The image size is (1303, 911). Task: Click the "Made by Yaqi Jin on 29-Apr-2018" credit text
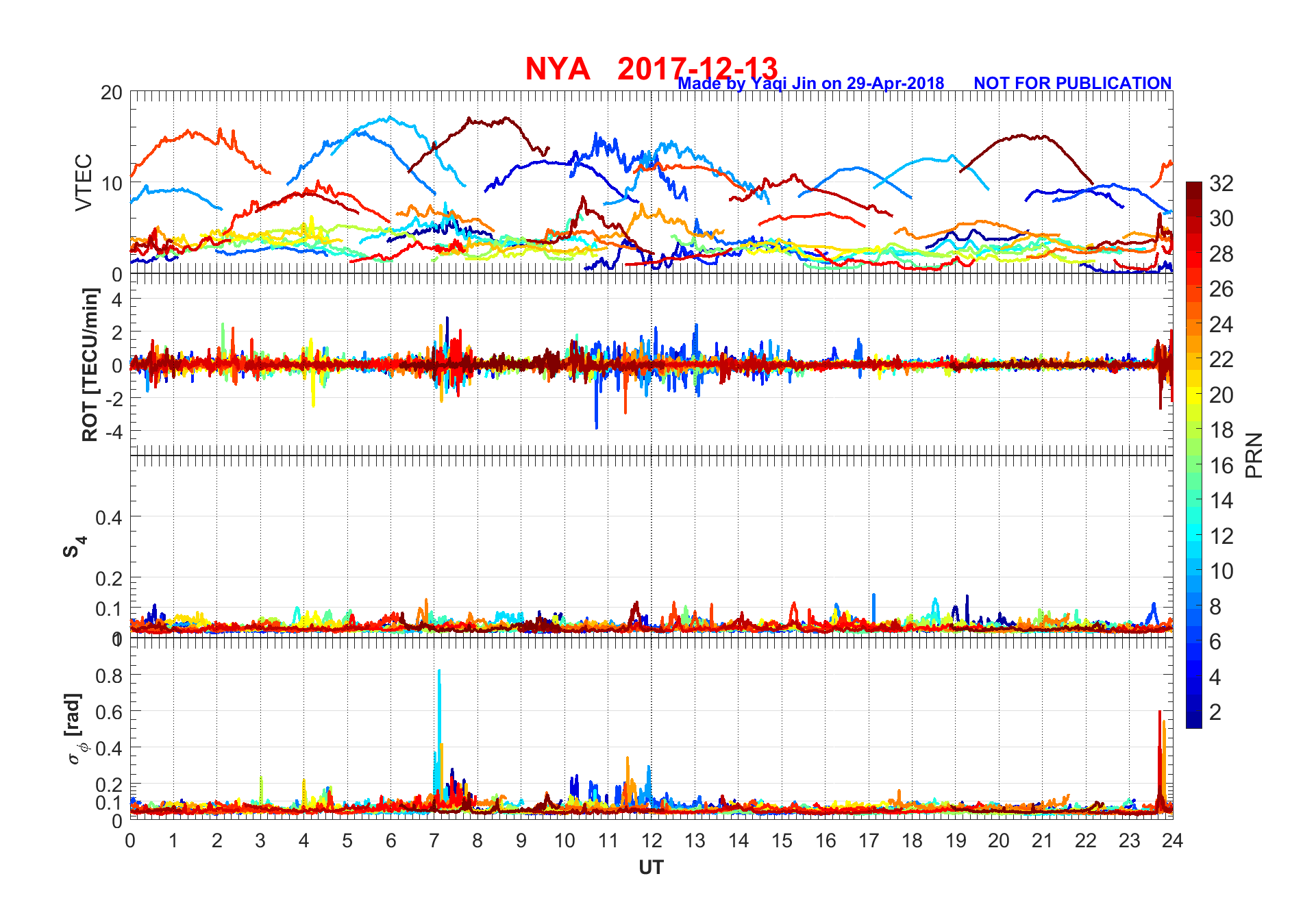(811, 84)
